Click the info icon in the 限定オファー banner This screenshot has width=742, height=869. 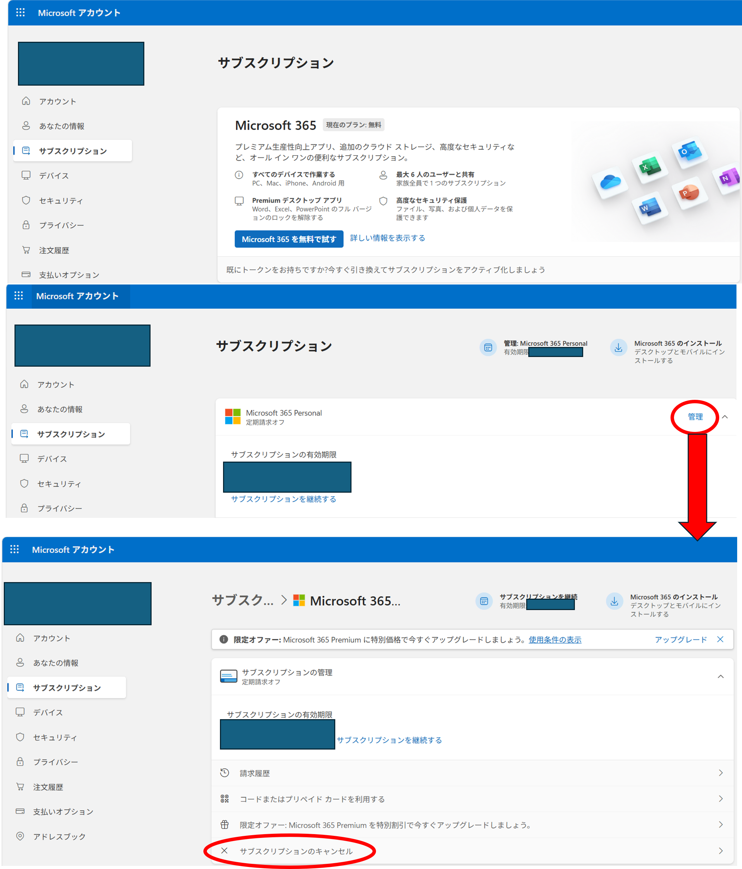(x=224, y=640)
